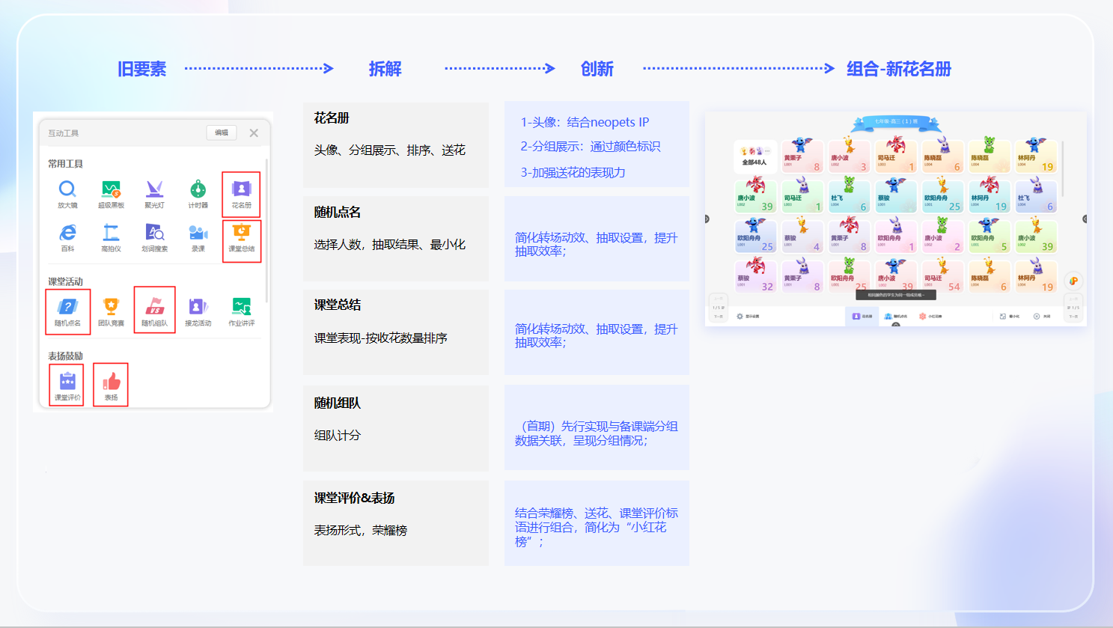Switch to the 小红花榜 bottom tab
Image resolution: width=1113 pixels, height=628 pixels.
[930, 316]
